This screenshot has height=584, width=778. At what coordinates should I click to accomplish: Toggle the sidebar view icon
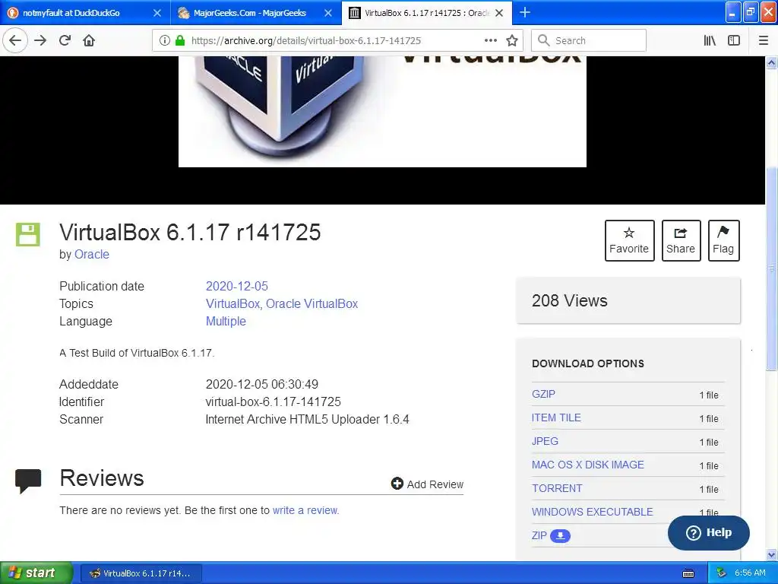(734, 40)
